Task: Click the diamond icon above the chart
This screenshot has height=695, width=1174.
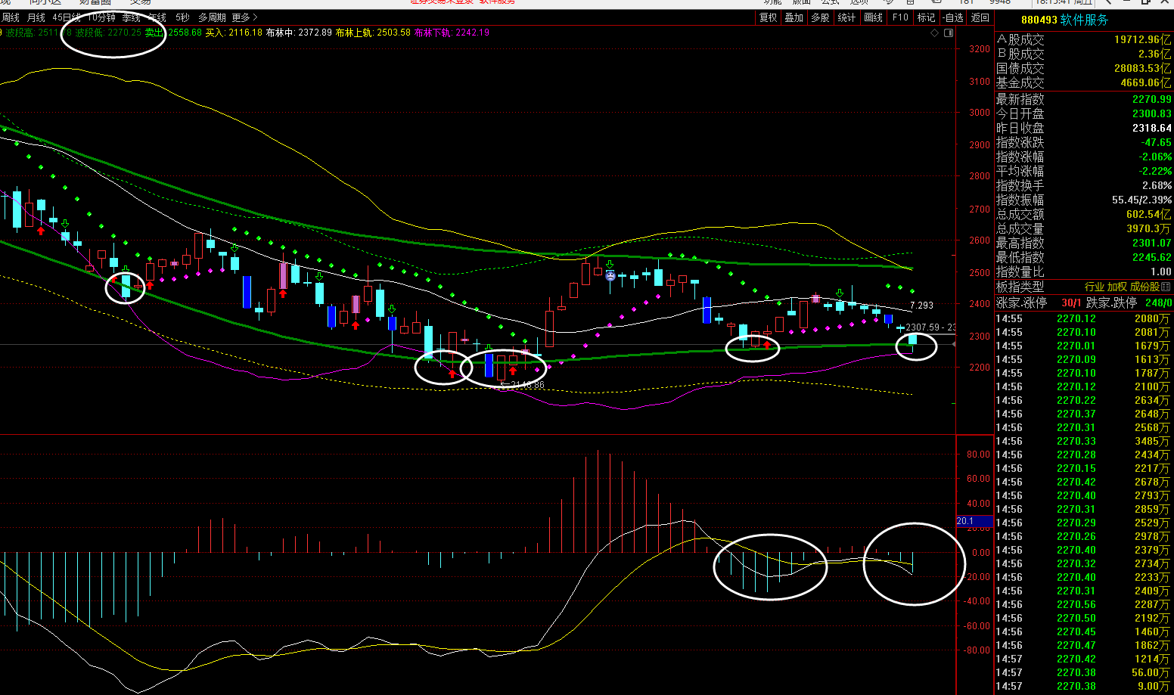Action: click(x=935, y=33)
